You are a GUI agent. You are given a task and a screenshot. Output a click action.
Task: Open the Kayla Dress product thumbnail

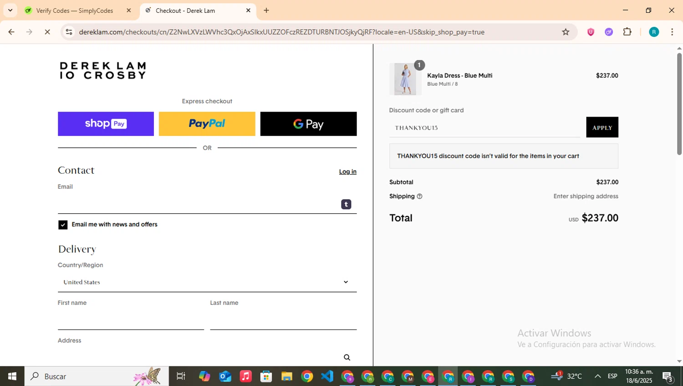pos(405,79)
